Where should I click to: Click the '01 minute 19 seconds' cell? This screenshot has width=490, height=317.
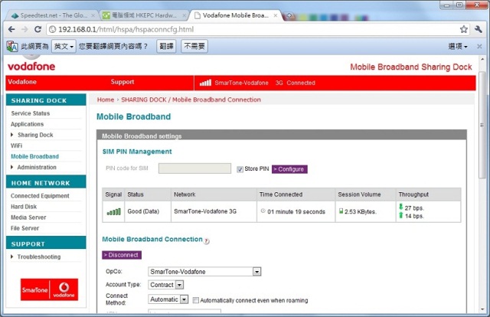click(x=296, y=211)
